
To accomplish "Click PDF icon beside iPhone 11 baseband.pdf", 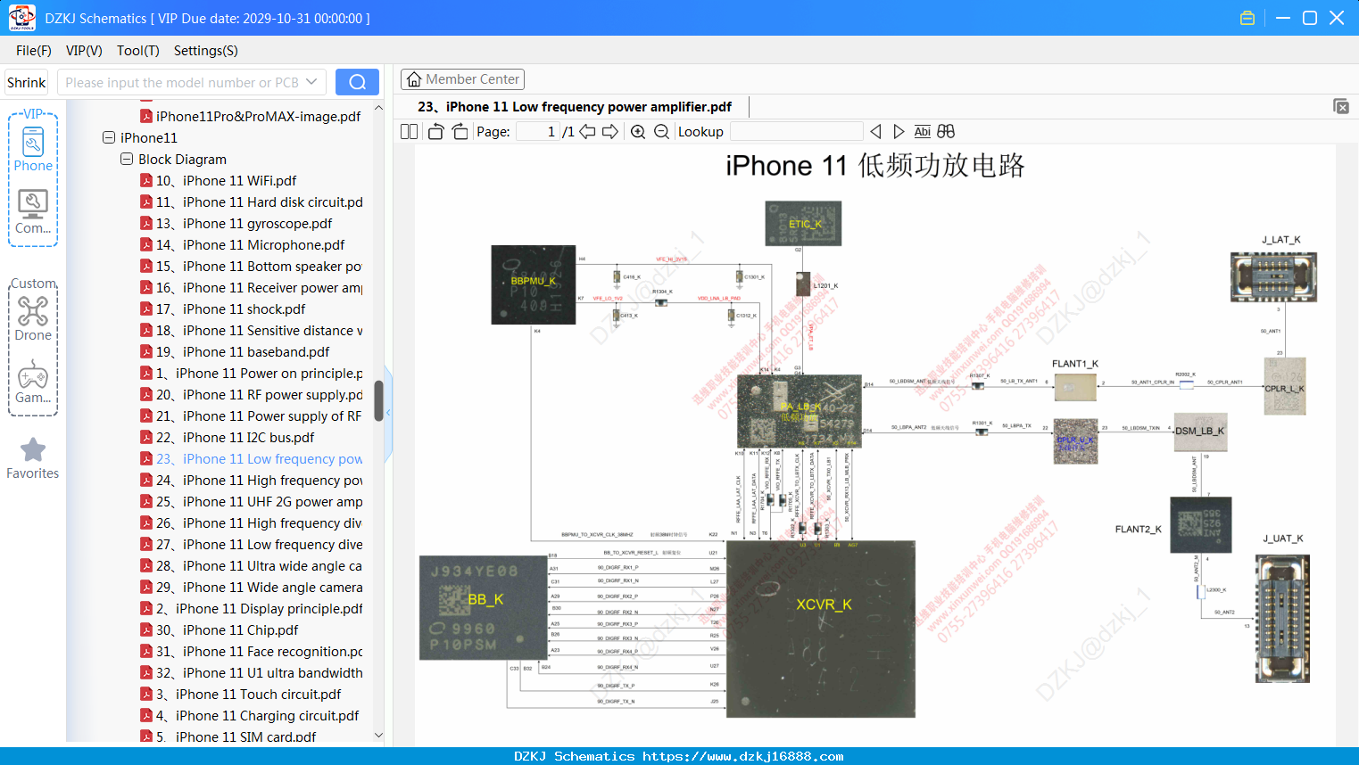I will point(146,351).
